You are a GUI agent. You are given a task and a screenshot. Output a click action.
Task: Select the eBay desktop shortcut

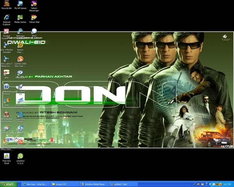pos(6,73)
